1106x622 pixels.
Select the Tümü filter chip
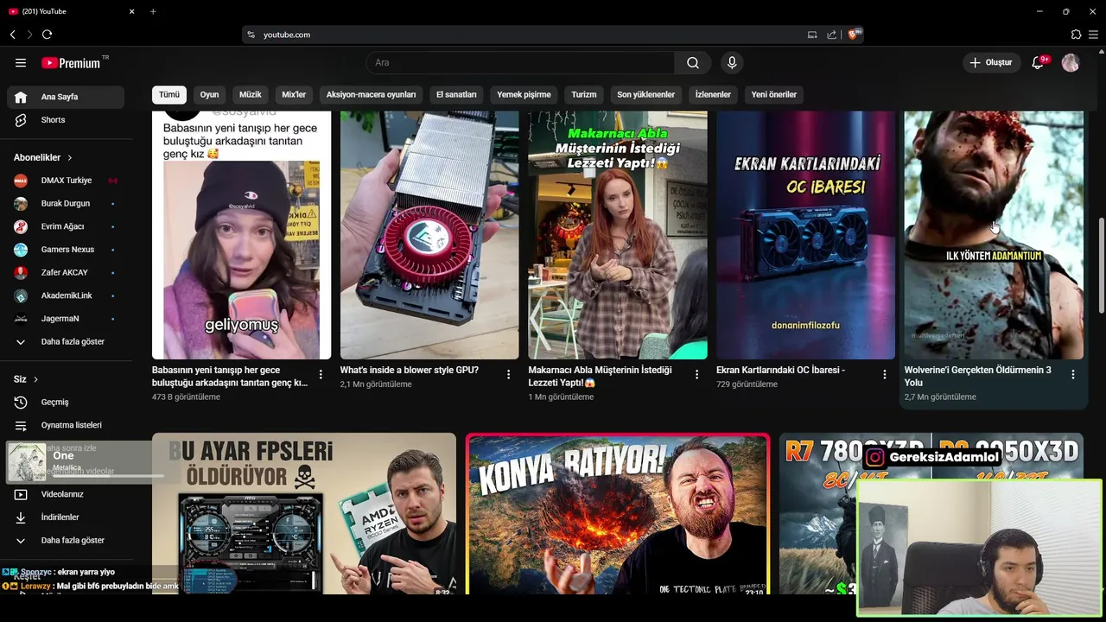coord(169,94)
